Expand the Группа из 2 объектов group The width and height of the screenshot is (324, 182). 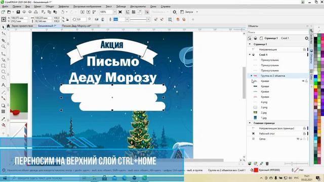point(251,76)
